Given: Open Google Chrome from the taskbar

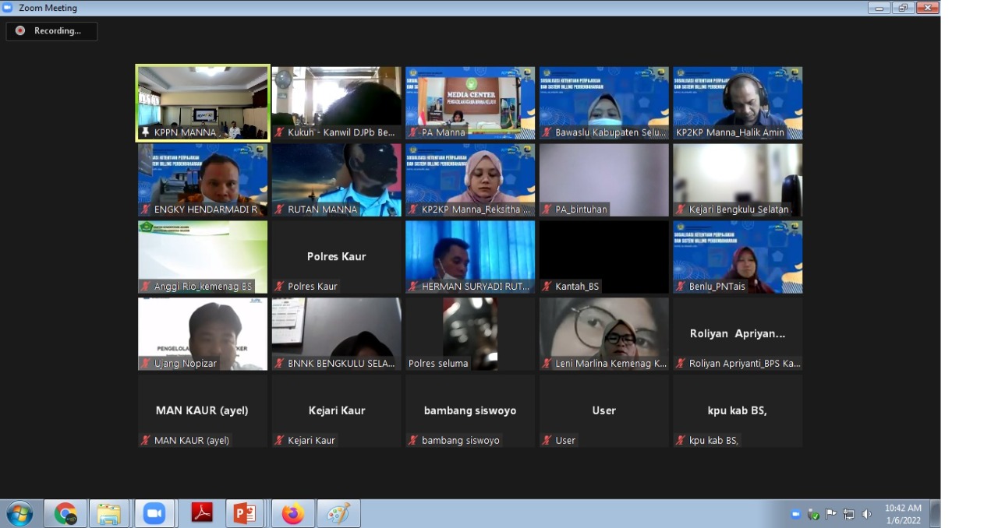Looking at the screenshot, I should [x=65, y=514].
